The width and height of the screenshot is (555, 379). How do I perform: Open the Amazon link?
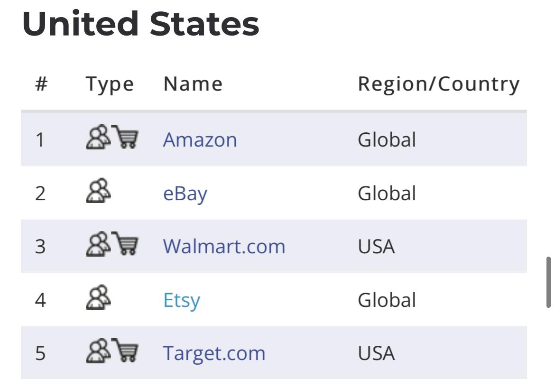(200, 140)
